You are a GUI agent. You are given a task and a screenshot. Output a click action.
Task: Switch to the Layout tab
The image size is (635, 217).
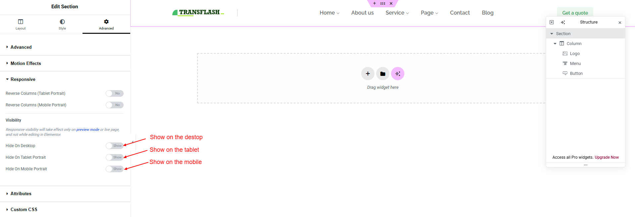[x=21, y=24]
